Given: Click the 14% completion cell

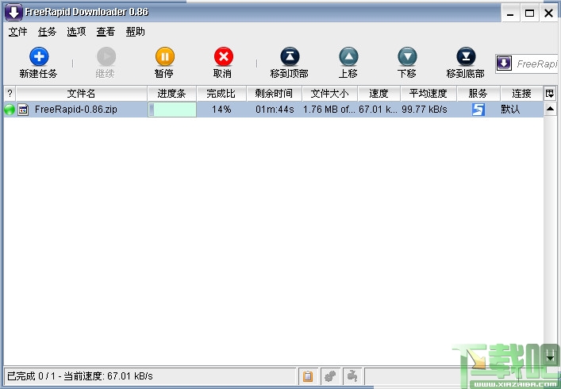Looking at the screenshot, I should (x=221, y=109).
